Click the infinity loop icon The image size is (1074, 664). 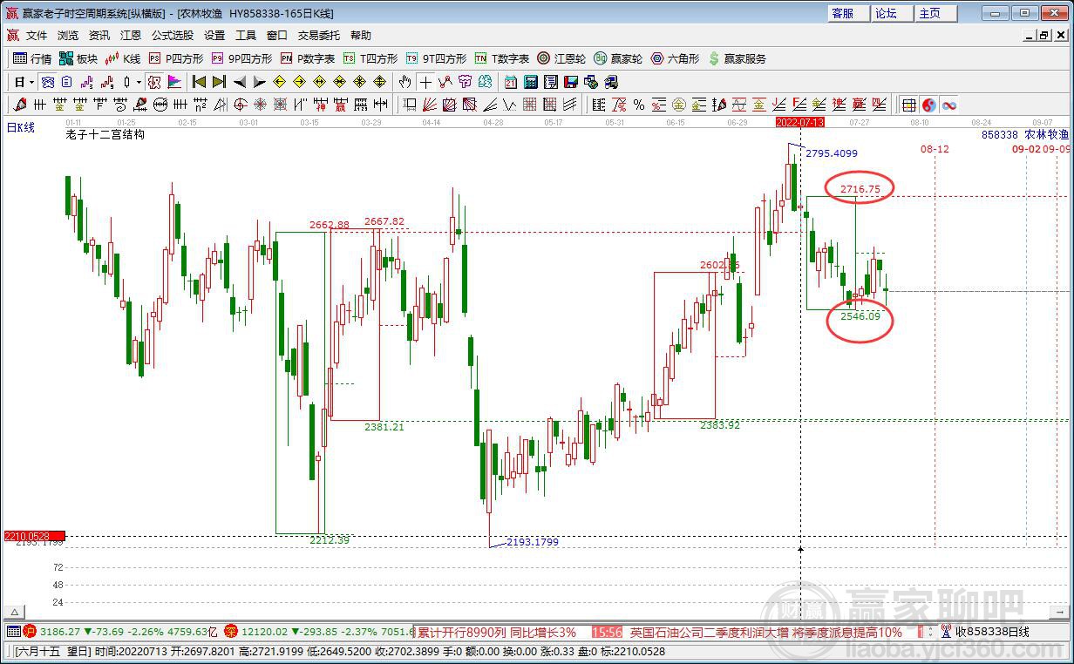(948, 105)
